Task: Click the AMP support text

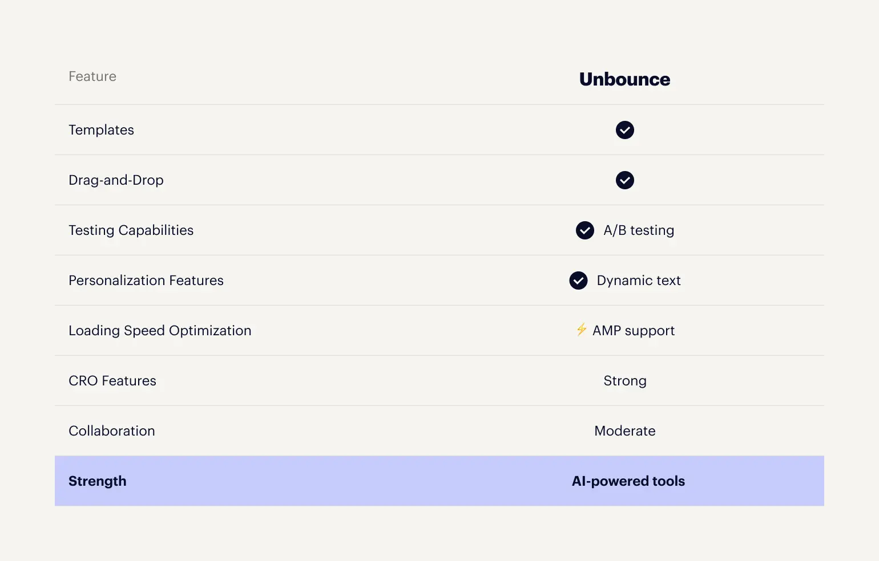Action: [x=634, y=331]
